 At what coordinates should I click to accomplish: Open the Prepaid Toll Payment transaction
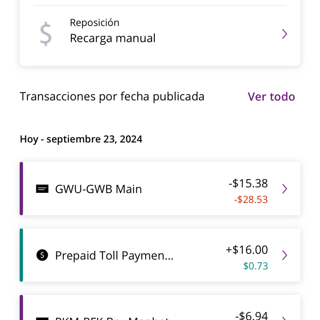click(160, 255)
